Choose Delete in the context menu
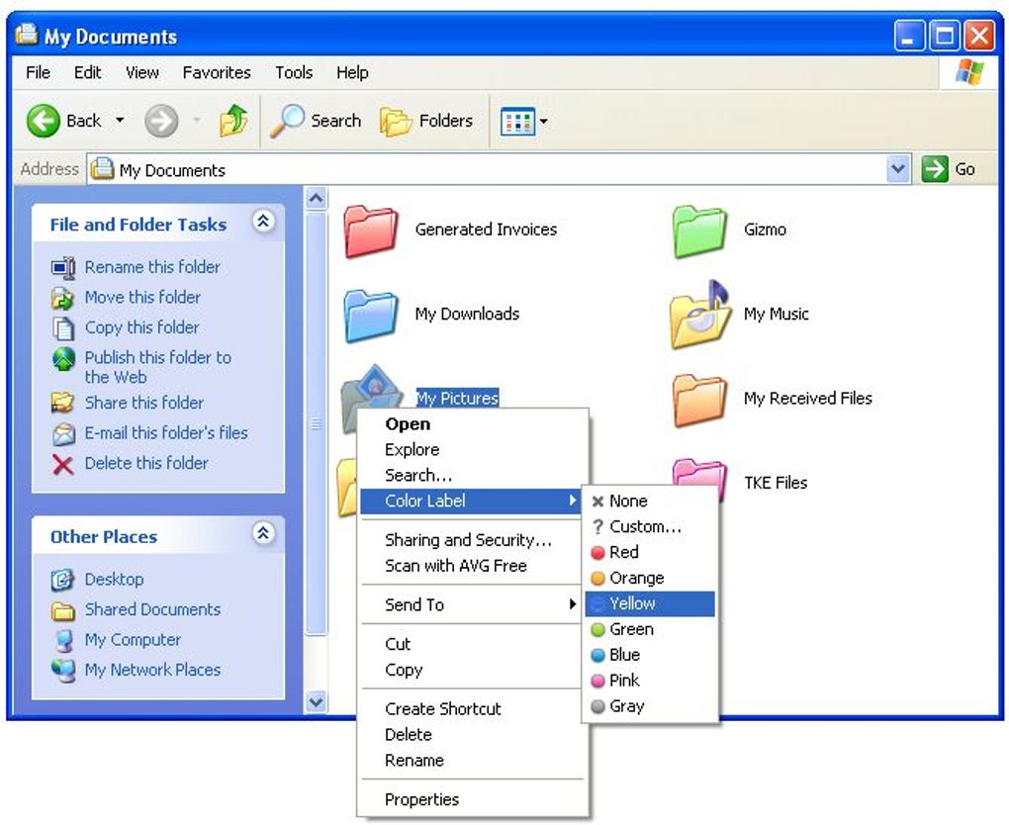 point(473,735)
